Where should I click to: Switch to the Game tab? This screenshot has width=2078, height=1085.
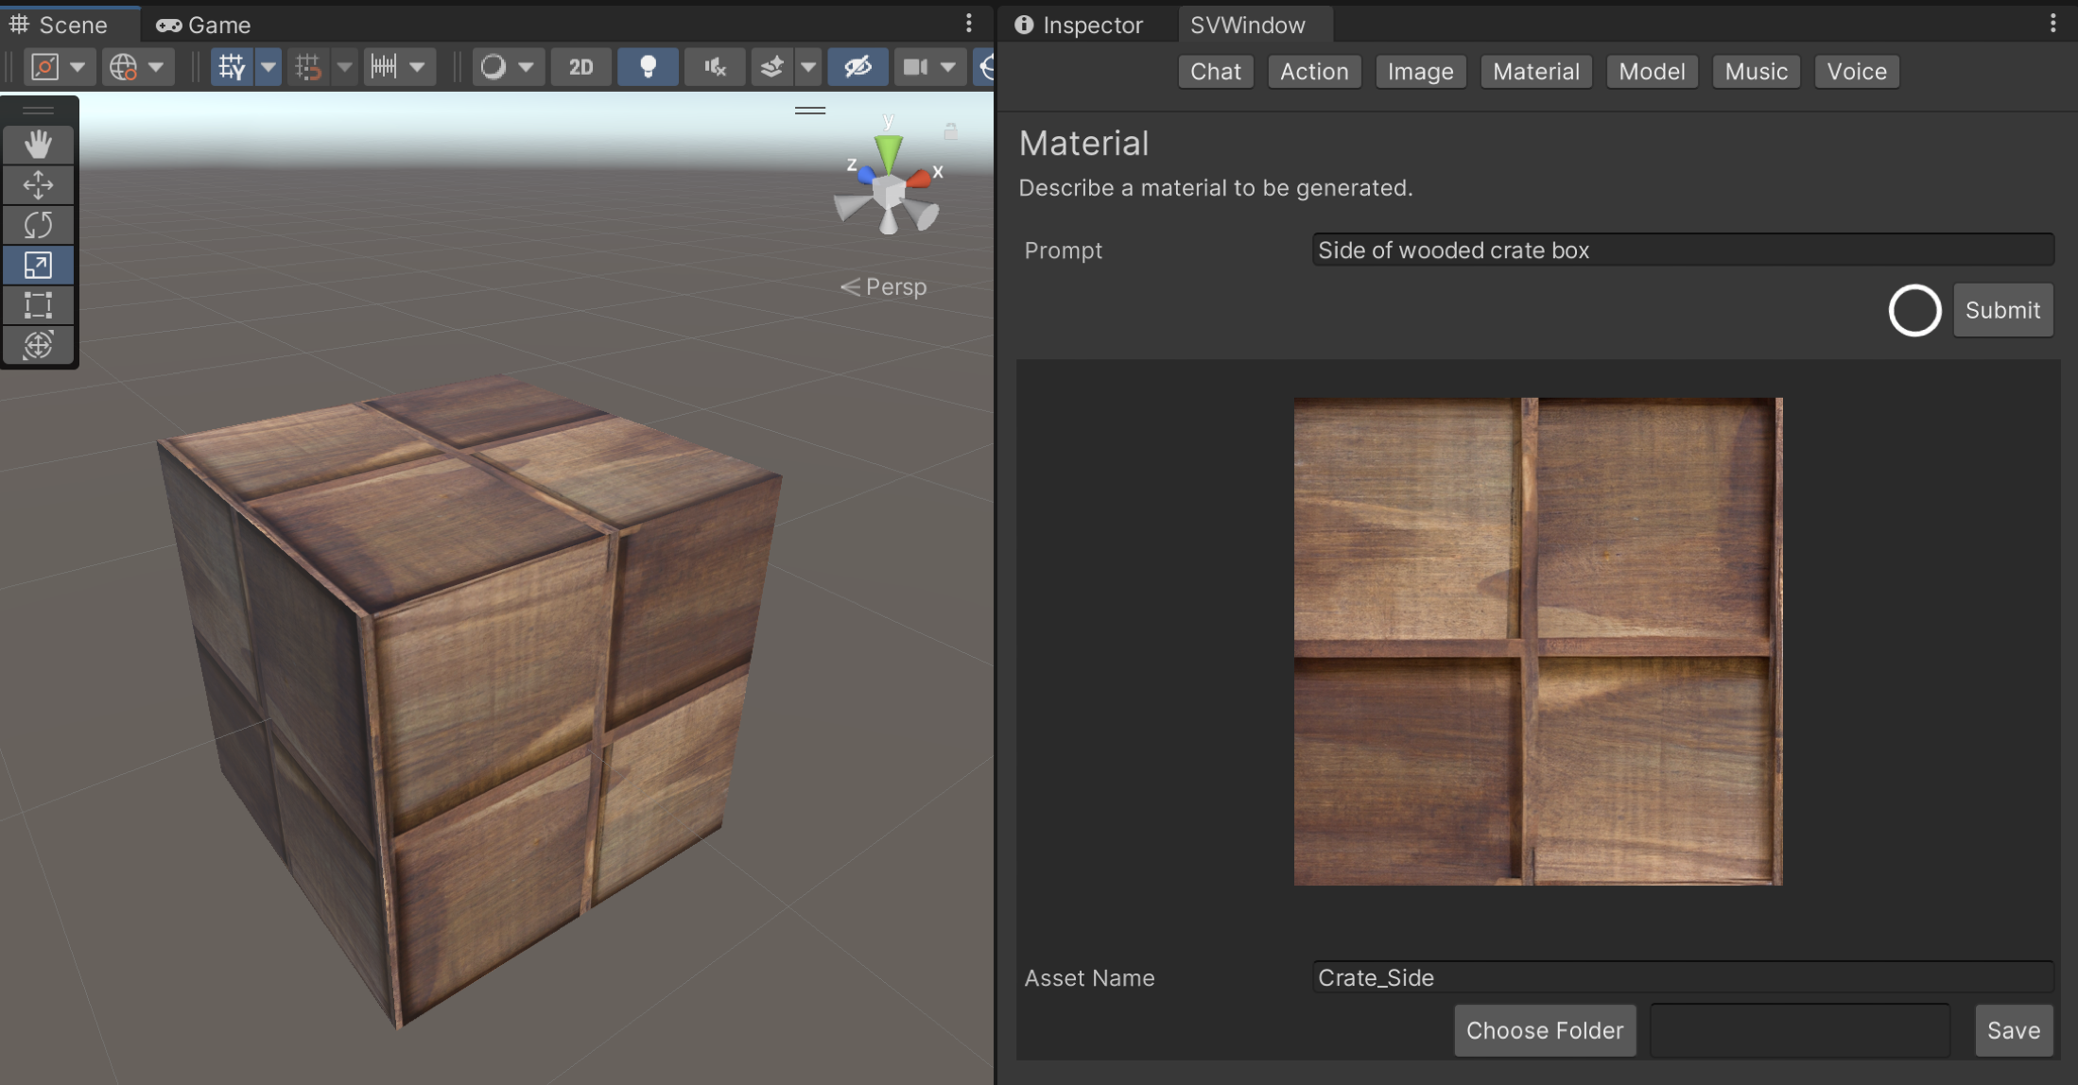tap(204, 25)
